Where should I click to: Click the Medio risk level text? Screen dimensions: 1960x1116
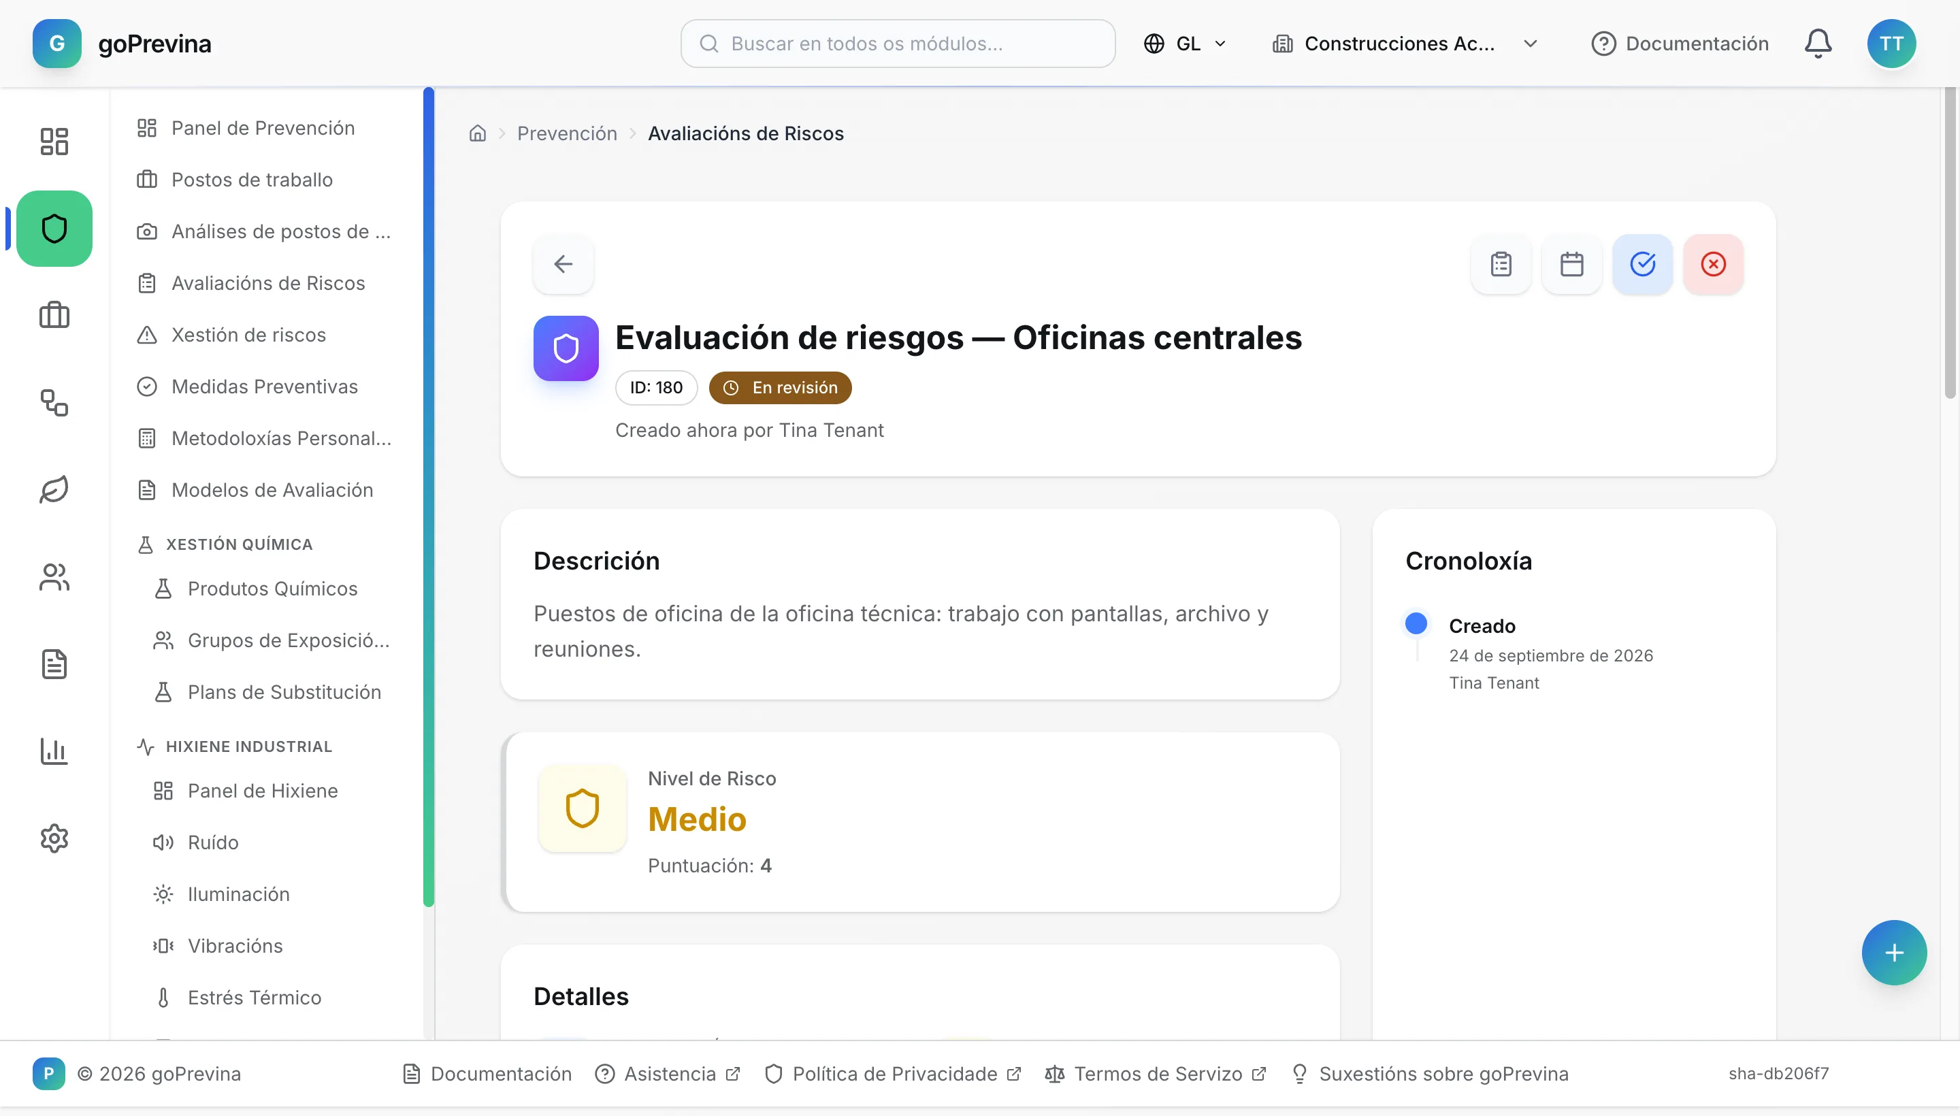[x=697, y=819]
